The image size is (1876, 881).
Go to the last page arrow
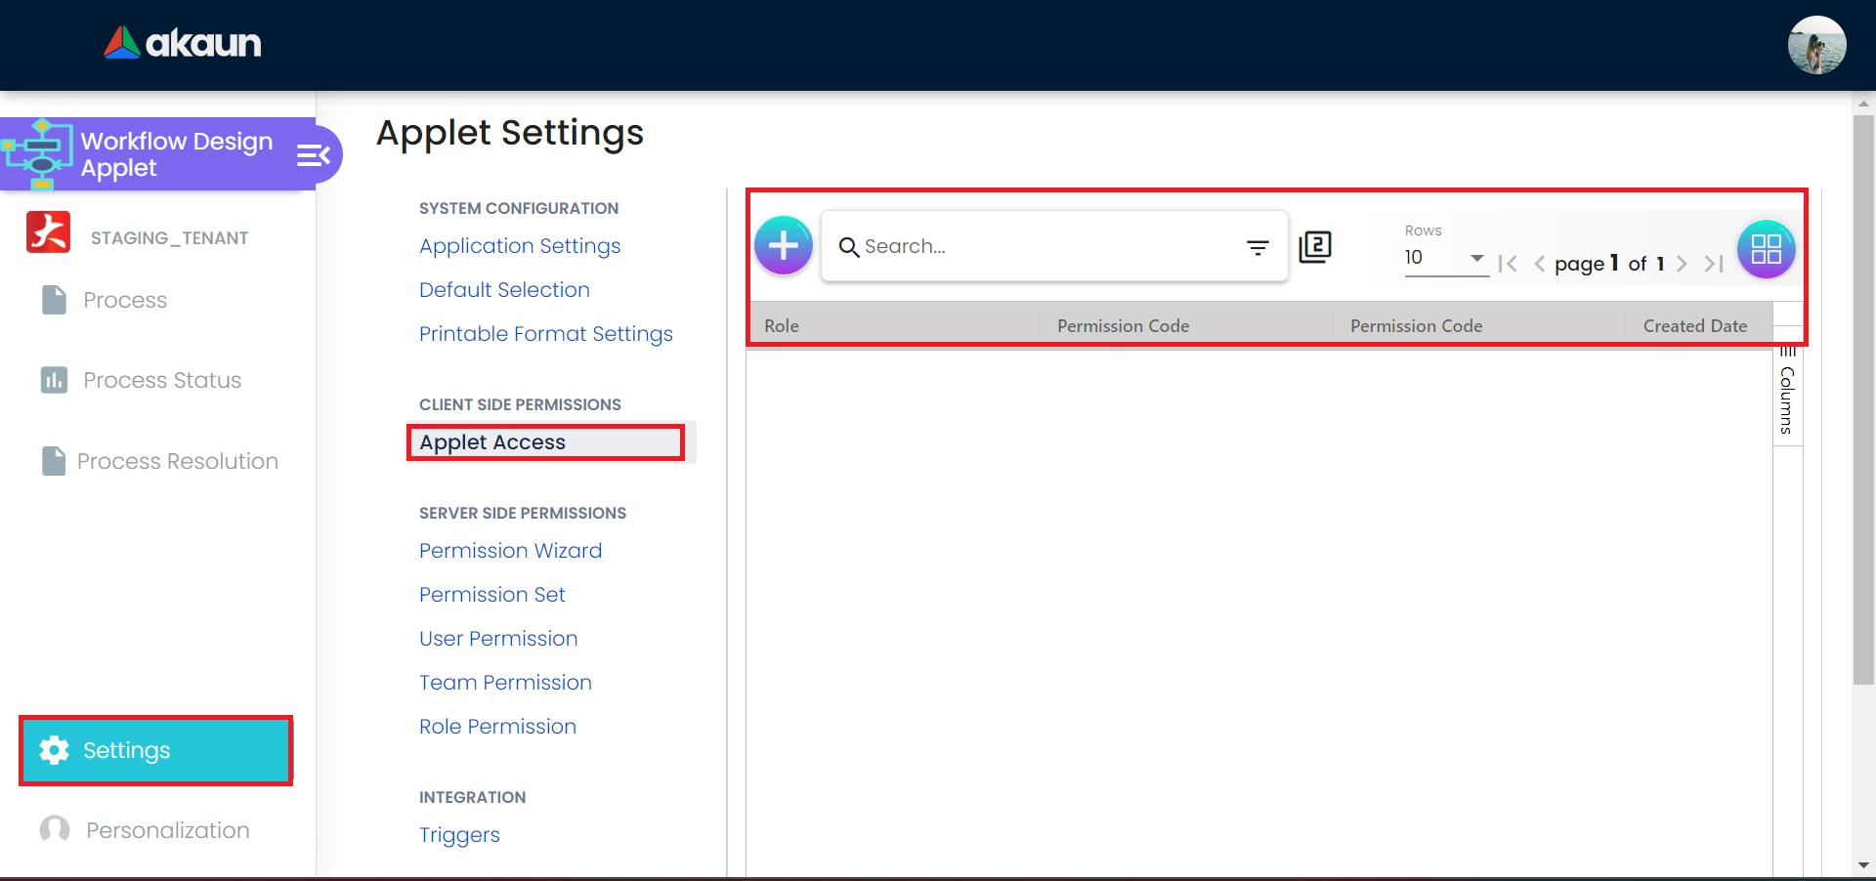(1713, 264)
